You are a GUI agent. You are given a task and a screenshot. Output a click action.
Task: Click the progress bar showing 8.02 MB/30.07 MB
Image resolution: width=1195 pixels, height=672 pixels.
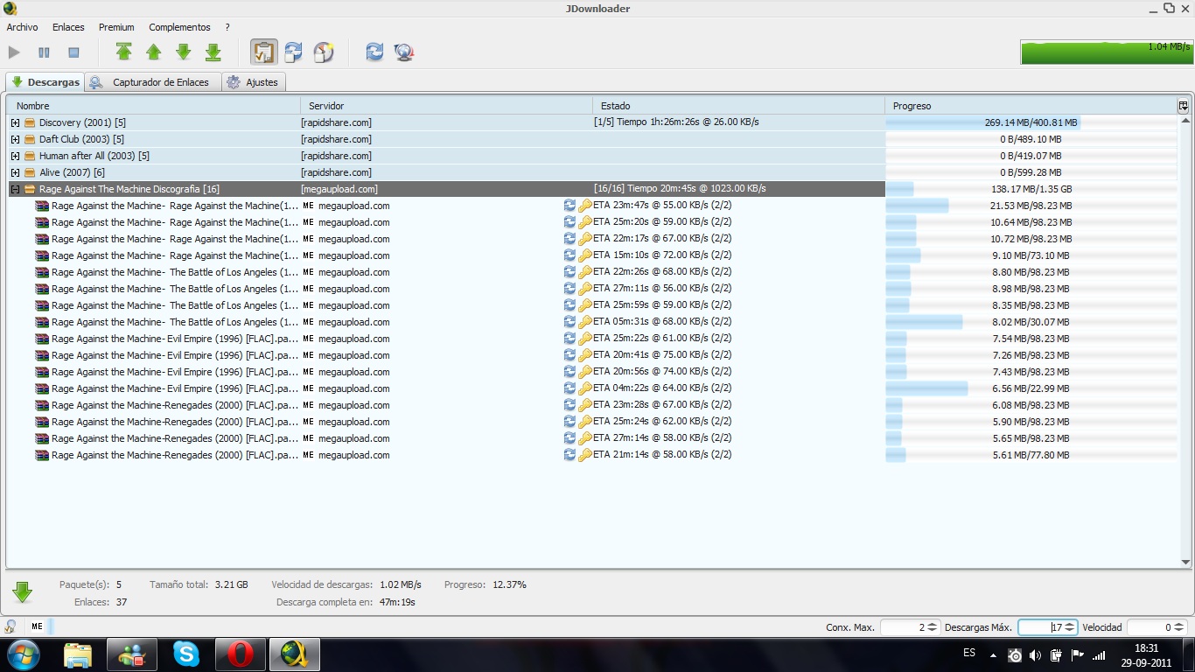(x=1031, y=322)
